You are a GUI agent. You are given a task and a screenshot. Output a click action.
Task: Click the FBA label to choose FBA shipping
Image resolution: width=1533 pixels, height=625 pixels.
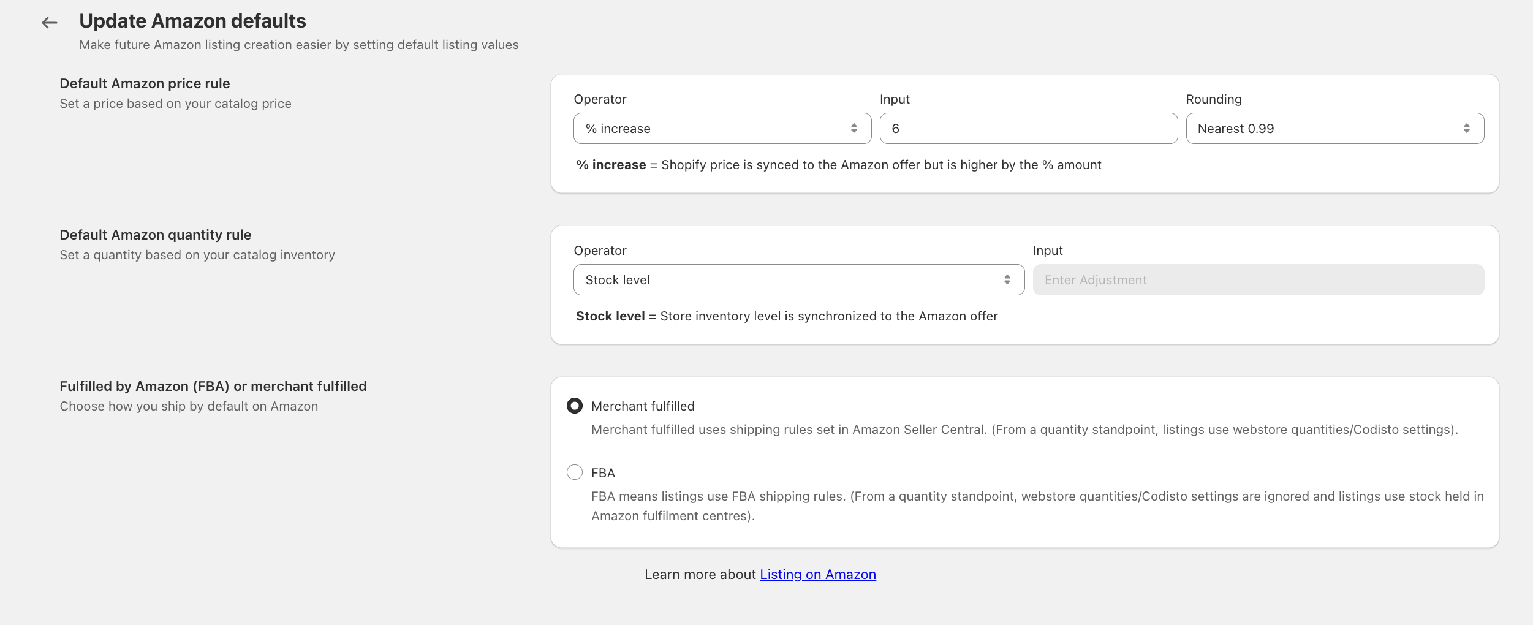tap(603, 472)
